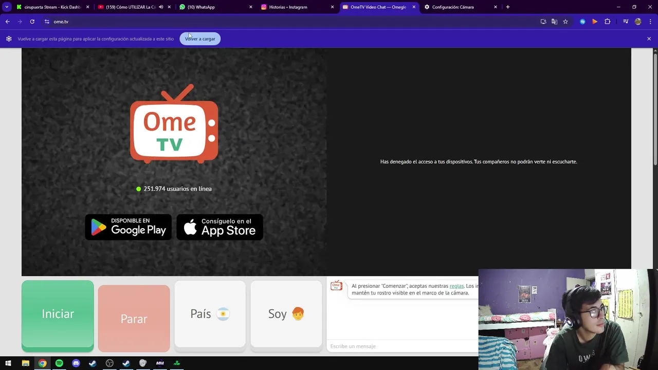The height and width of the screenshot is (370, 658).
Task: Close the Configuración: Cámara tab
Action: click(x=496, y=7)
